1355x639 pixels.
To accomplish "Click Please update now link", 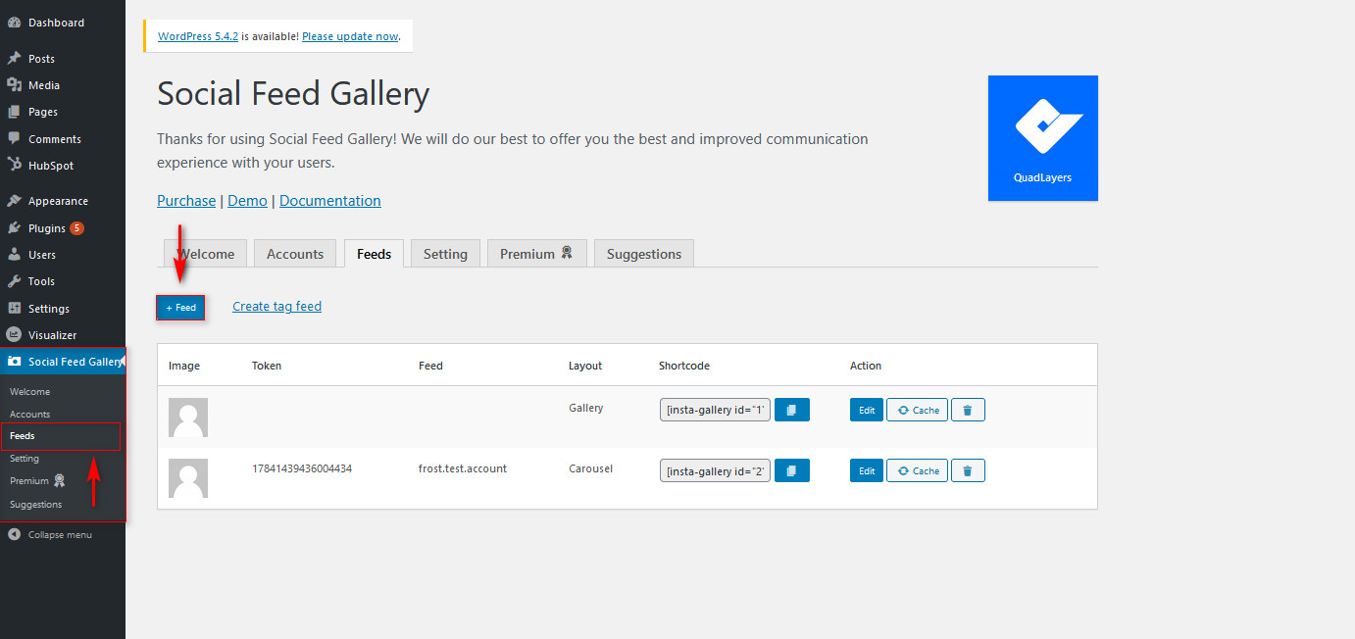I will pos(350,36).
